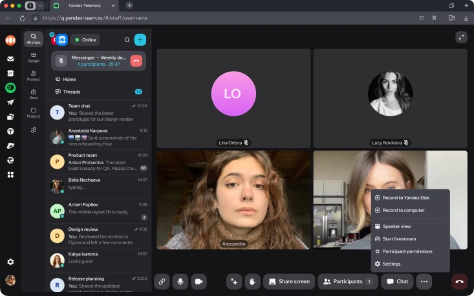The height and width of the screenshot is (296, 474).
Task: Copy the meeting link via link icon
Action: coord(162,282)
